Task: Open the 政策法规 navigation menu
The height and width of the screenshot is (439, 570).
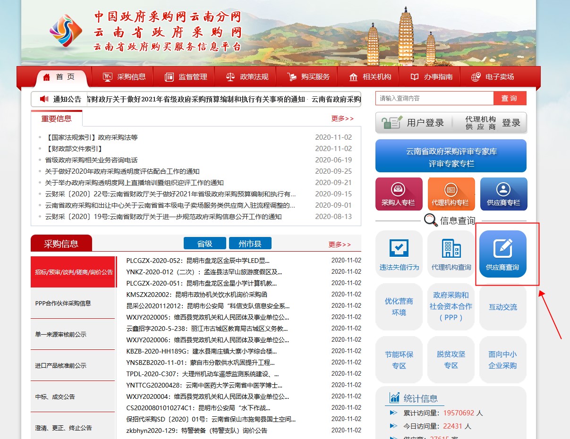Action: 247,77
